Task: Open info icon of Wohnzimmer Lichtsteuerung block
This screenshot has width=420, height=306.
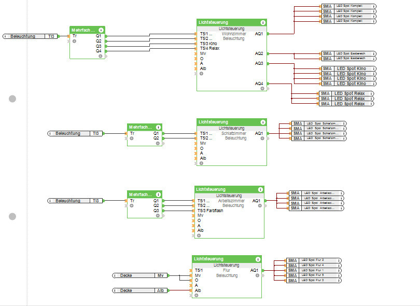Action: coord(263,22)
